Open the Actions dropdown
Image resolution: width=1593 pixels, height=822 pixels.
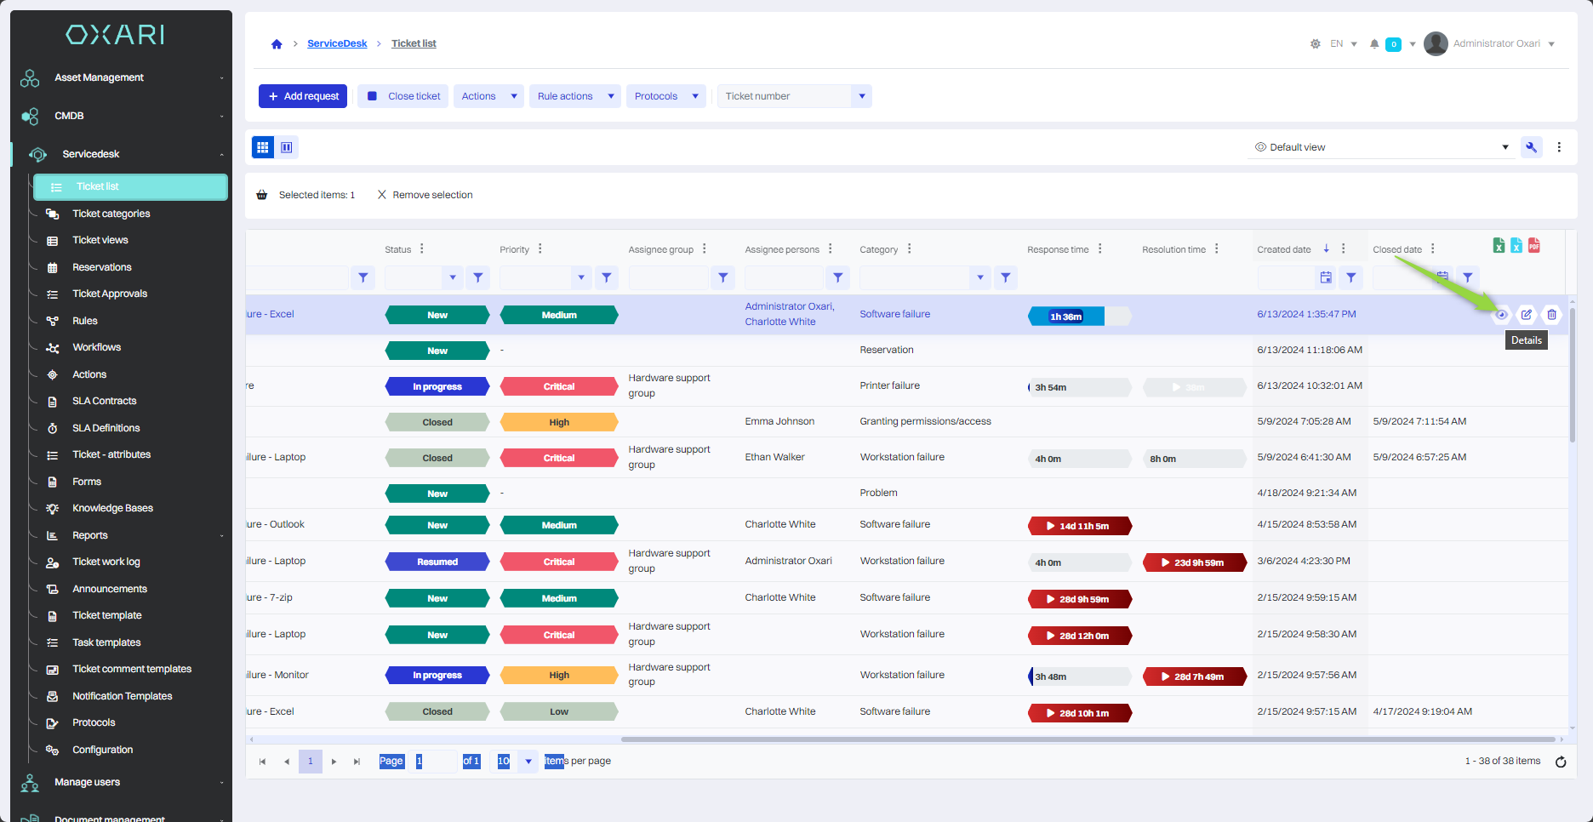tap(488, 96)
